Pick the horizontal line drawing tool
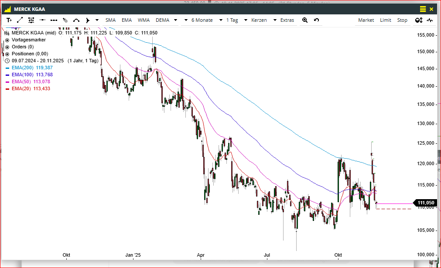Screen dimensions: 441x268 coord(43,20)
